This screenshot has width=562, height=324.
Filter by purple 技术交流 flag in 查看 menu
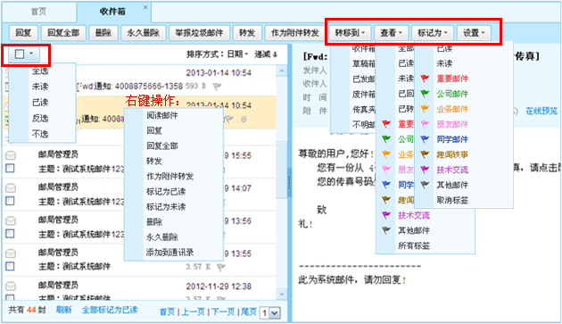point(386,215)
